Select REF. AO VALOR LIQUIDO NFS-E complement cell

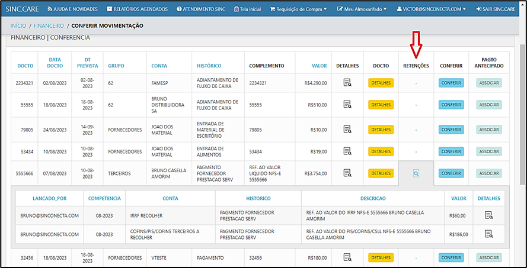(270, 173)
